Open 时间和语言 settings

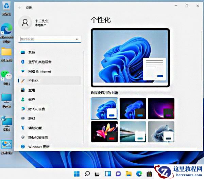pyautogui.click(x=50, y=109)
